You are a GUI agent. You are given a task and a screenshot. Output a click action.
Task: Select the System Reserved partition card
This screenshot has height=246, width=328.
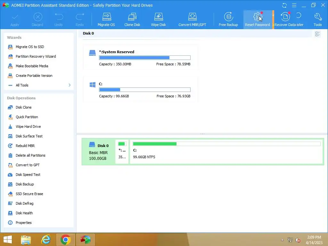pos(141,57)
